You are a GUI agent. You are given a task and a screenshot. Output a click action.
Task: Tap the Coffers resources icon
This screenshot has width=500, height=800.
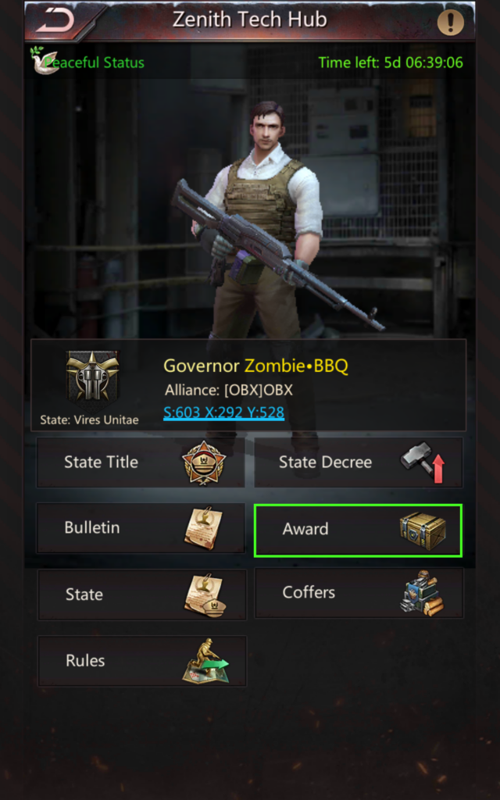[421, 593]
